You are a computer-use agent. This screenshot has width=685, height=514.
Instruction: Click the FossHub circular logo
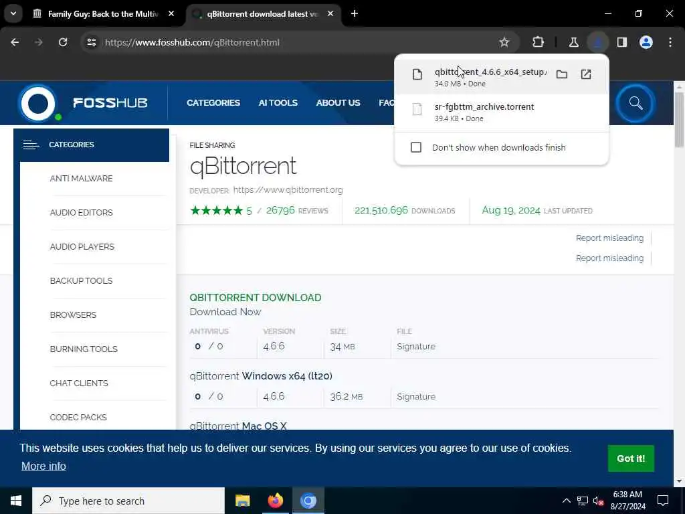click(38, 104)
